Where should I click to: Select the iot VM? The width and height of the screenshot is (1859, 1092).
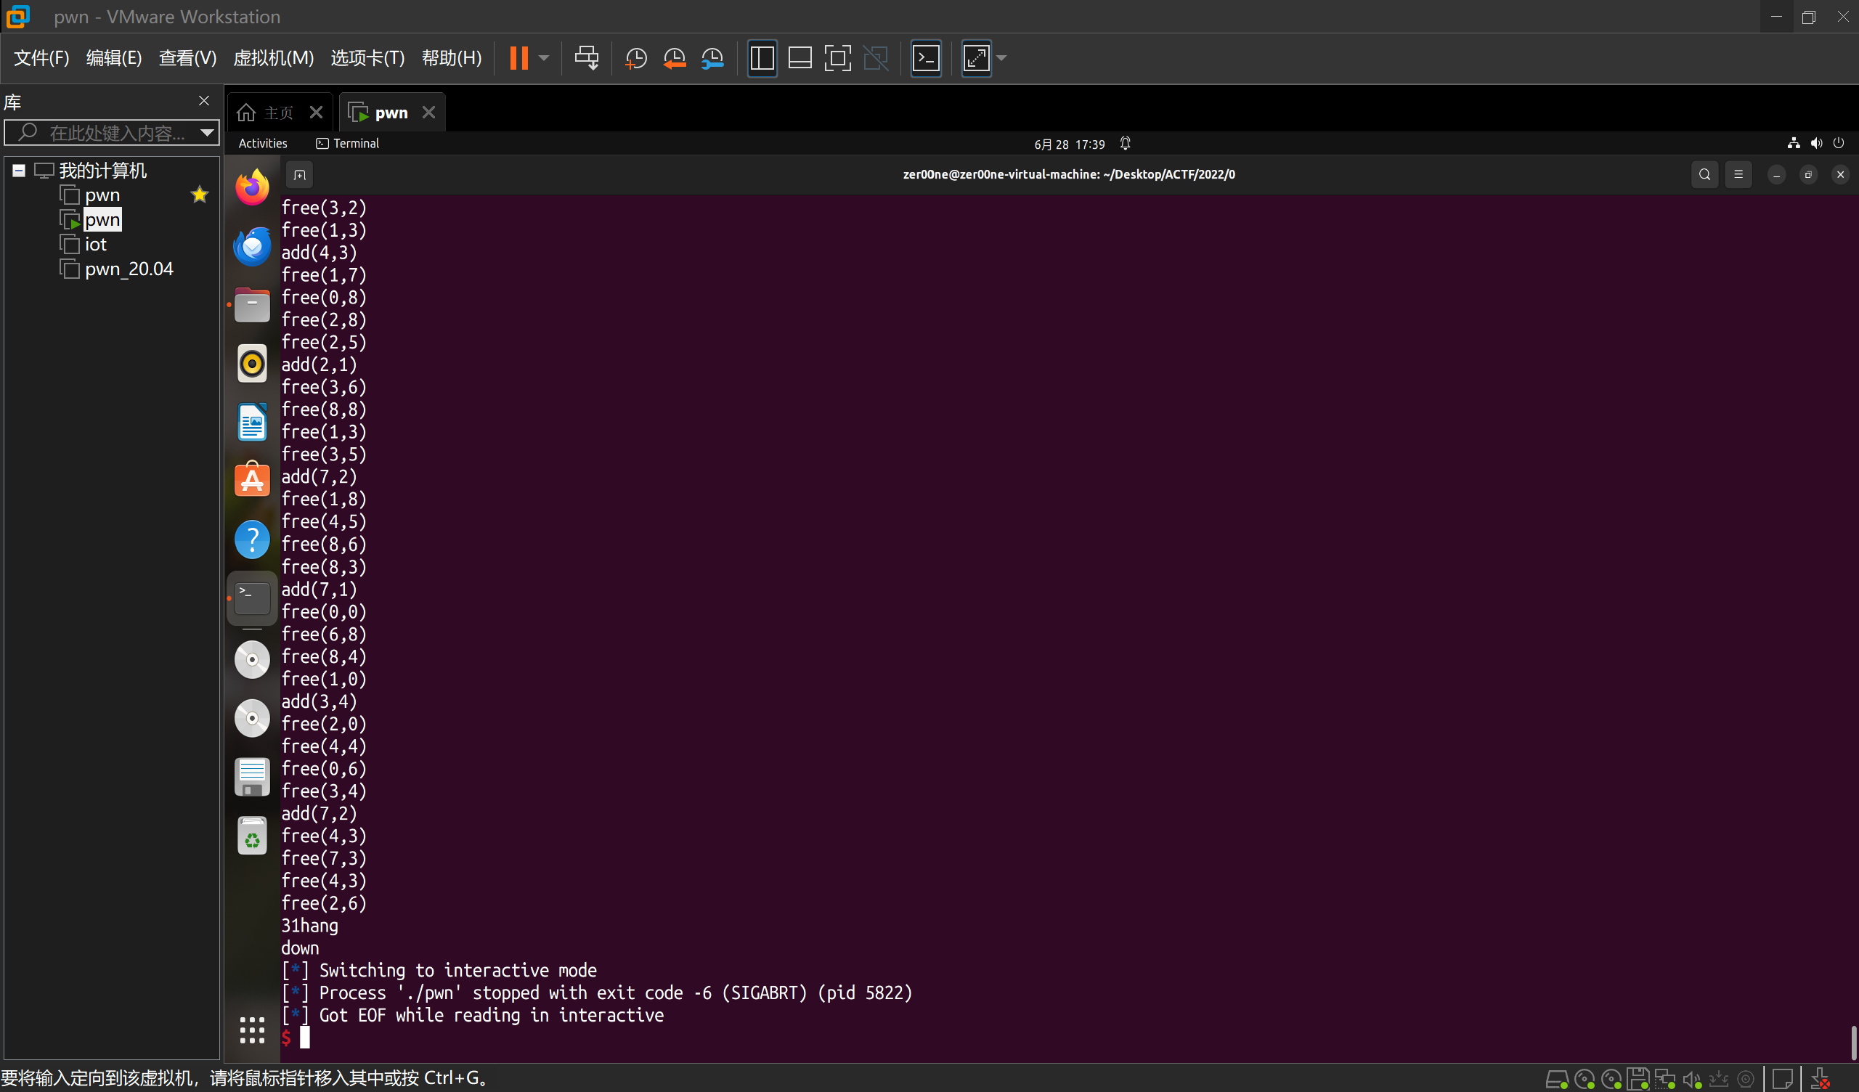95,244
